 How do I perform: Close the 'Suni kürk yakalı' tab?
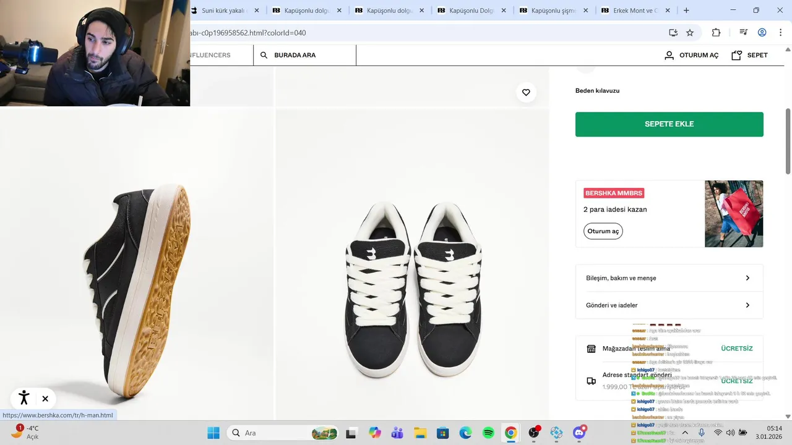click(257, 11)
